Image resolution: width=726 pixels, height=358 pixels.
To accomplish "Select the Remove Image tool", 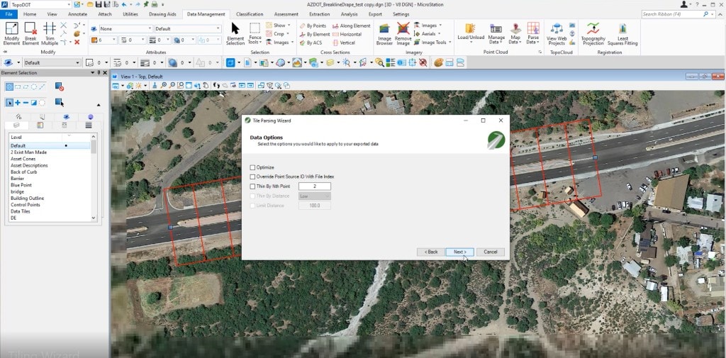I will pyautogui.click(x=403, y=33).
